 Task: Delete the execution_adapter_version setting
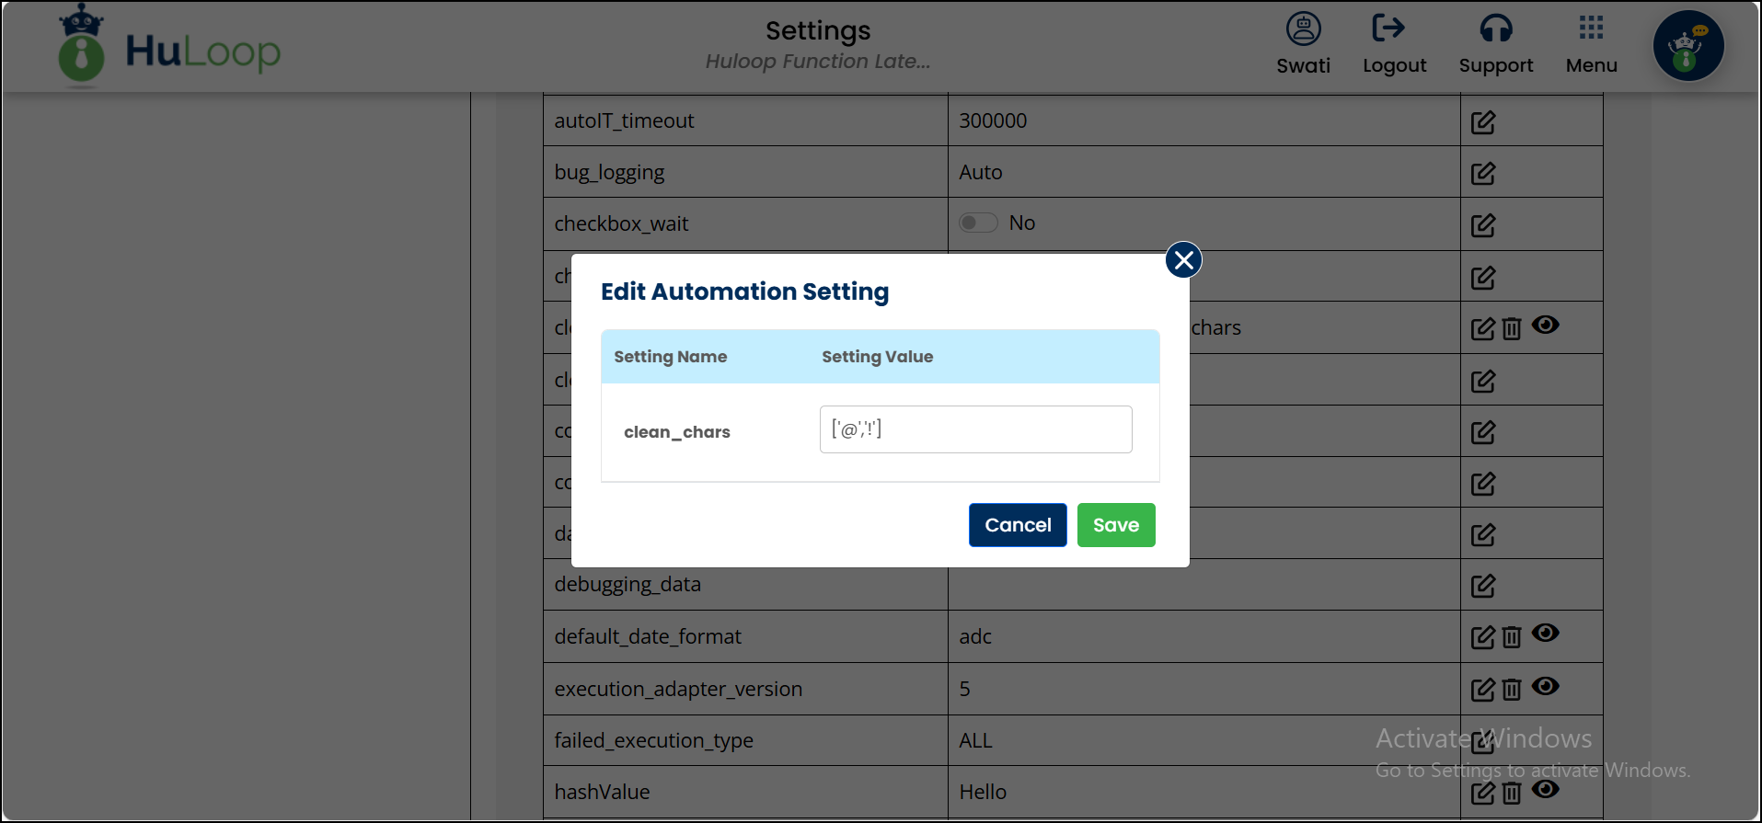click(x=1511, y=689)
